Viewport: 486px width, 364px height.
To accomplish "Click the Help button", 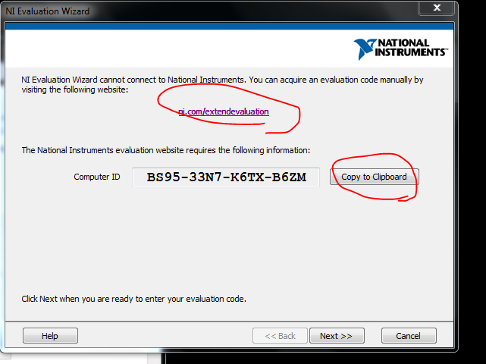I will click(50, 336).
